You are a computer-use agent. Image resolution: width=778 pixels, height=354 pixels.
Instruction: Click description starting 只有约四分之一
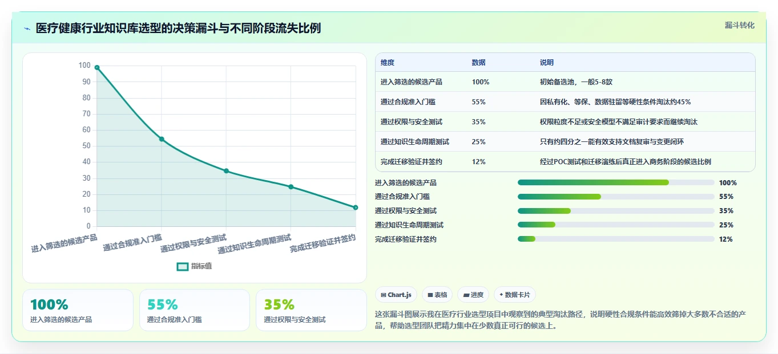[612, 142]
